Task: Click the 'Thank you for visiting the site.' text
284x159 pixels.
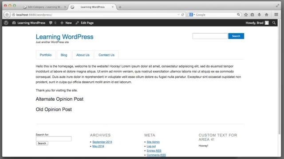Action: (x=57, y=90)
